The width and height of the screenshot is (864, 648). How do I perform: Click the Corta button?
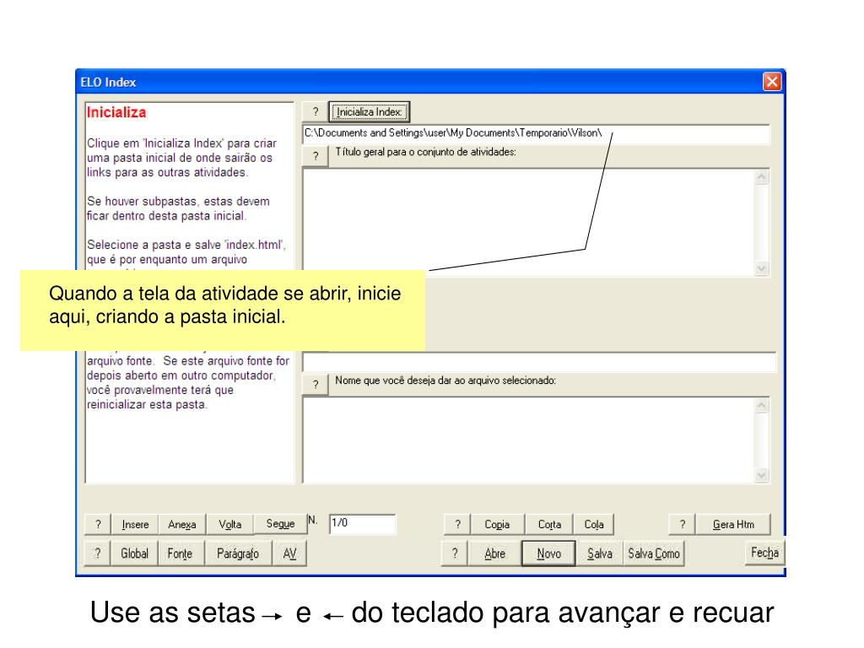pyautogui.click(x=549, y=525)
